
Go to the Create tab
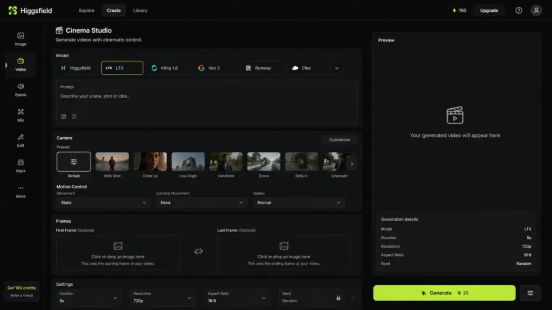[x=114, y=11]
